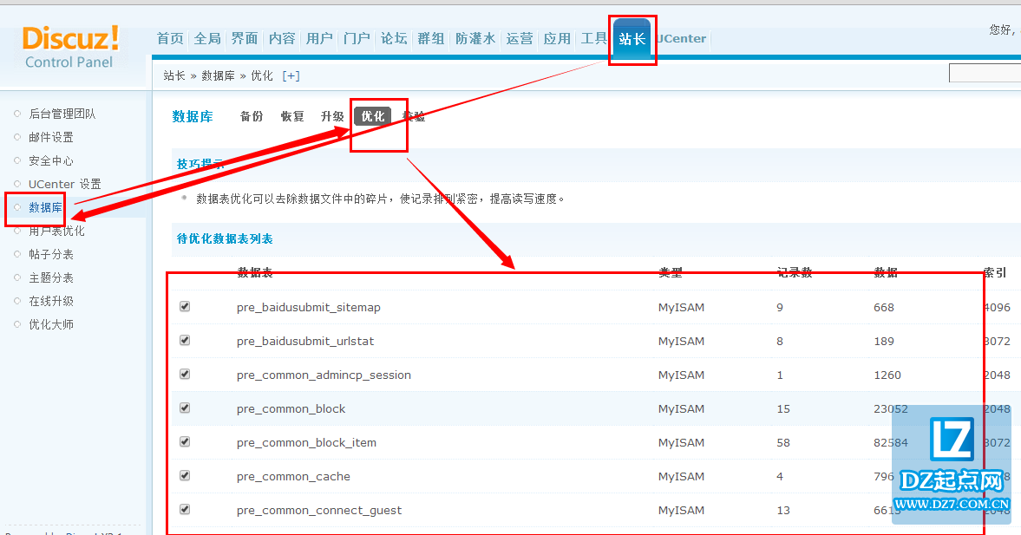The image size is (1021, 535).
Task: Click 优化大师 in the sidebar
Action: tap(50, 324)
